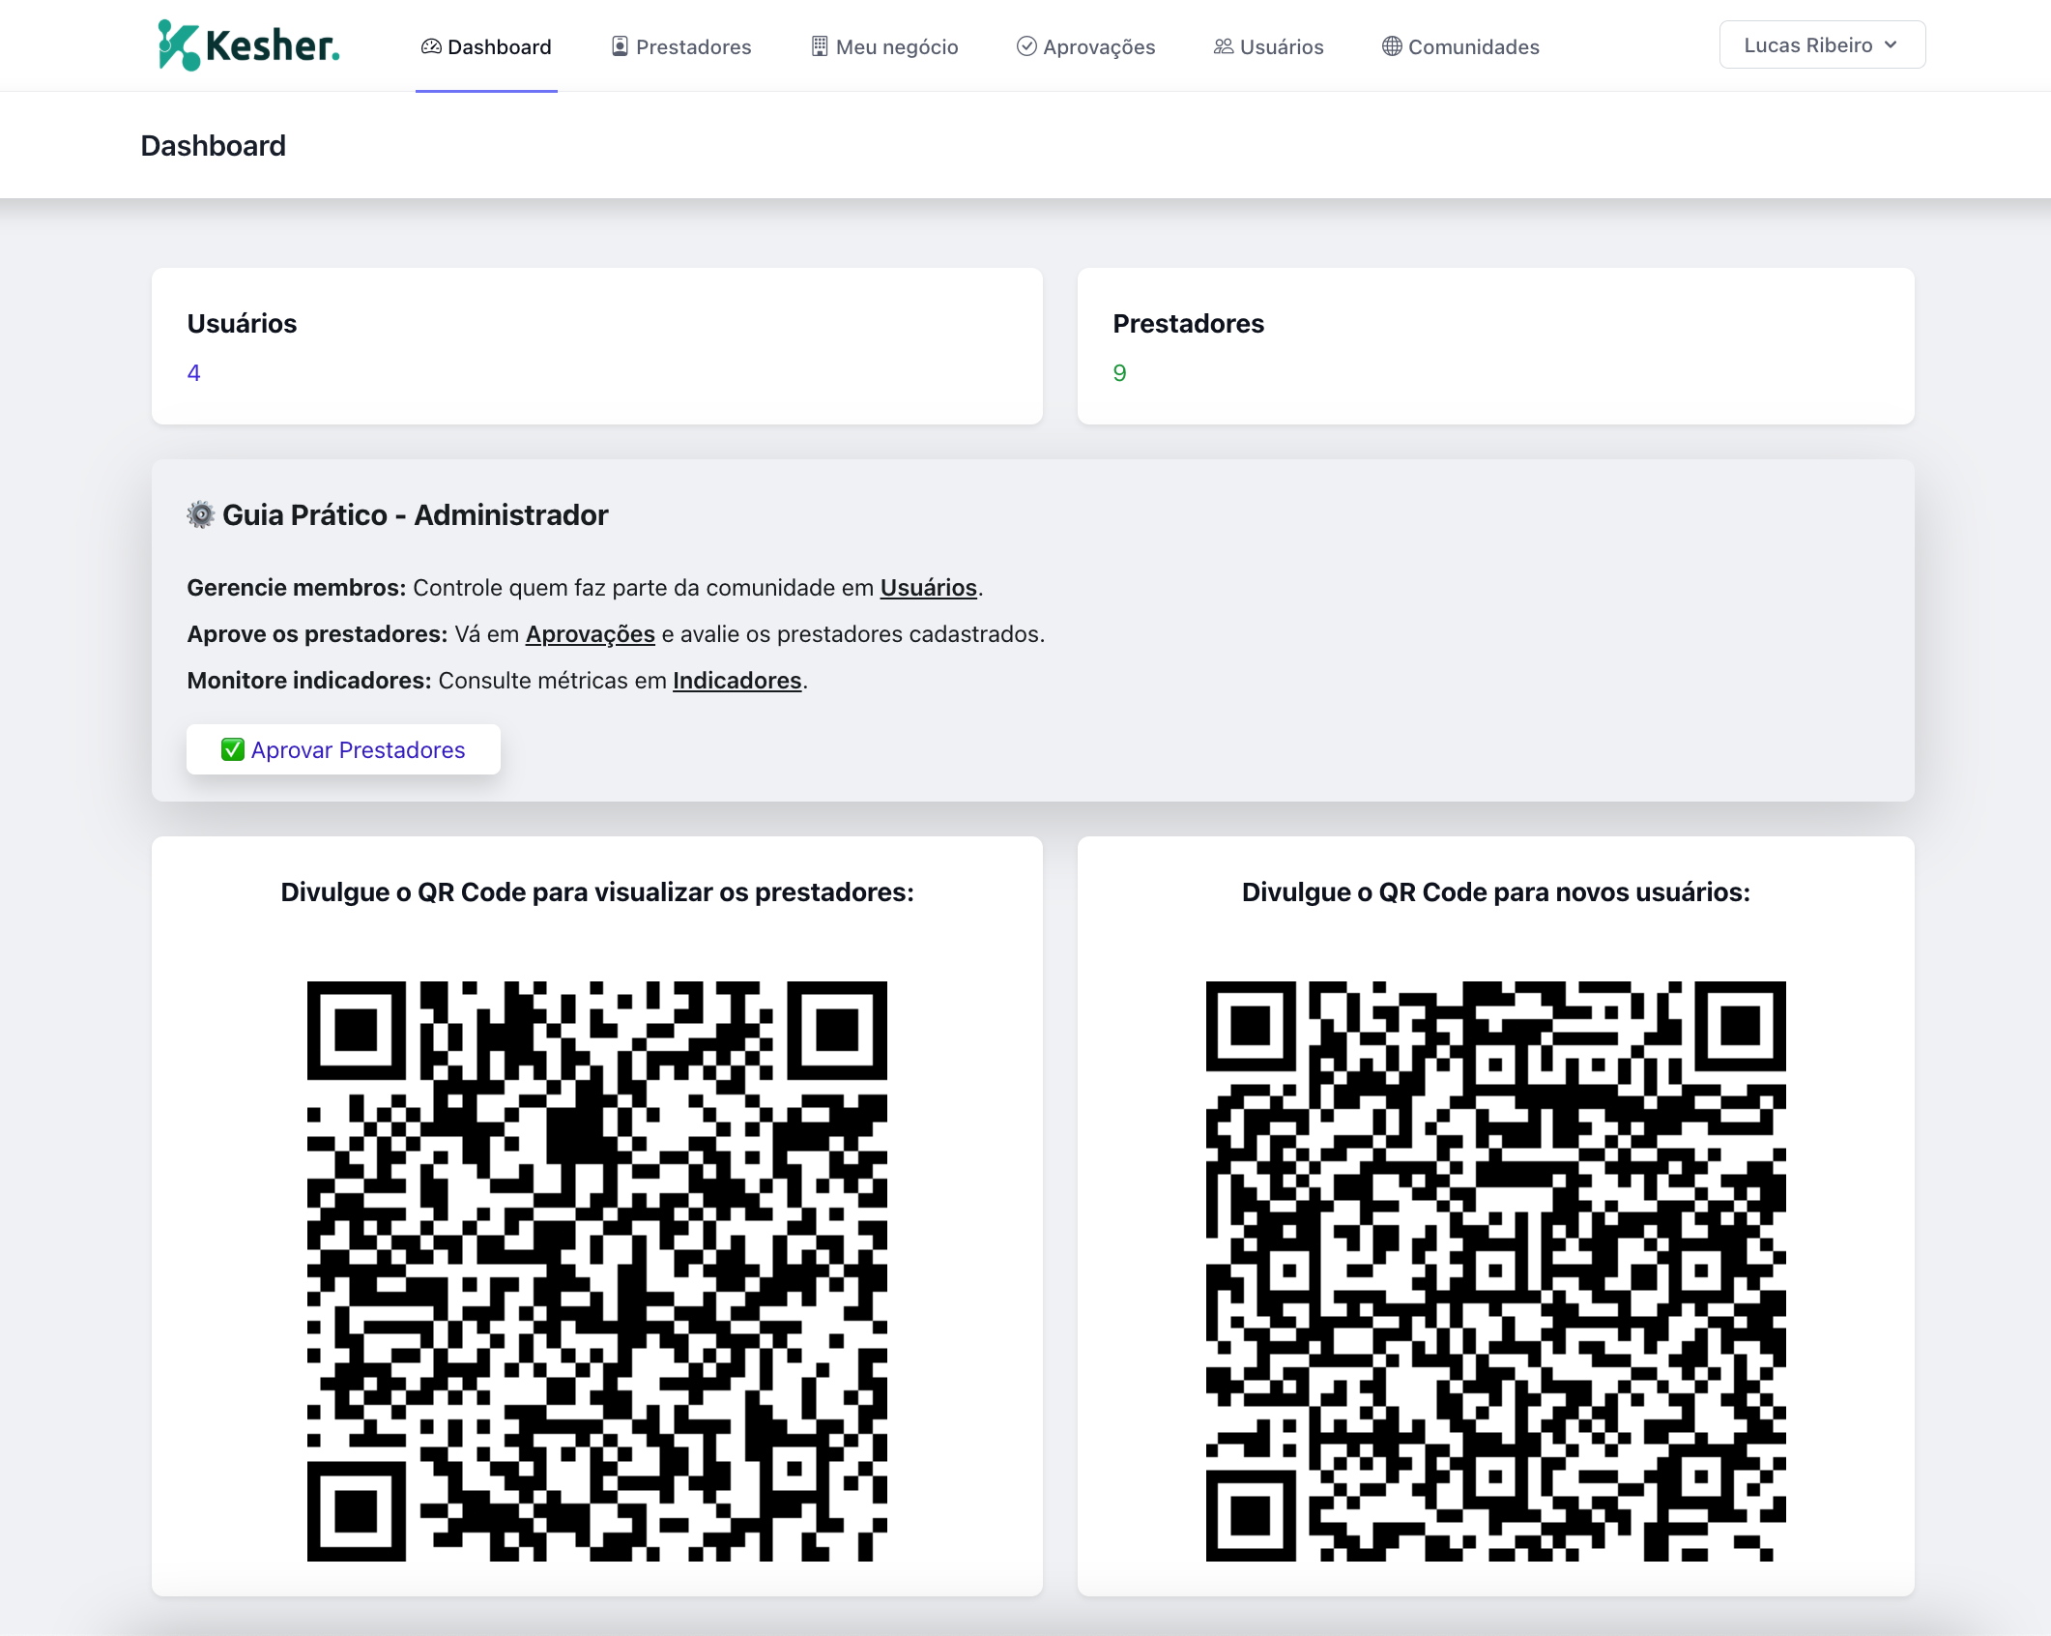Click the Prestadores badge icon
Screen dimensions: 2051x1636
(621, 46)
